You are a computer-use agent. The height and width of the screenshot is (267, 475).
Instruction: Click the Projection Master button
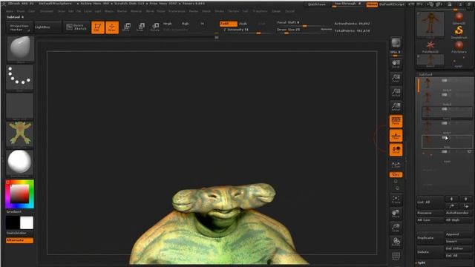[x=19, y=27]
